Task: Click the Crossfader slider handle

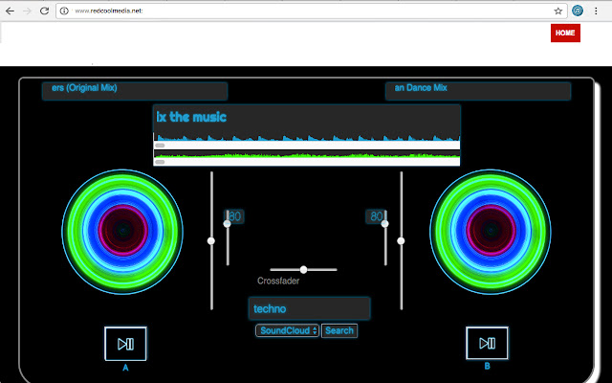Action: point(303,270)
